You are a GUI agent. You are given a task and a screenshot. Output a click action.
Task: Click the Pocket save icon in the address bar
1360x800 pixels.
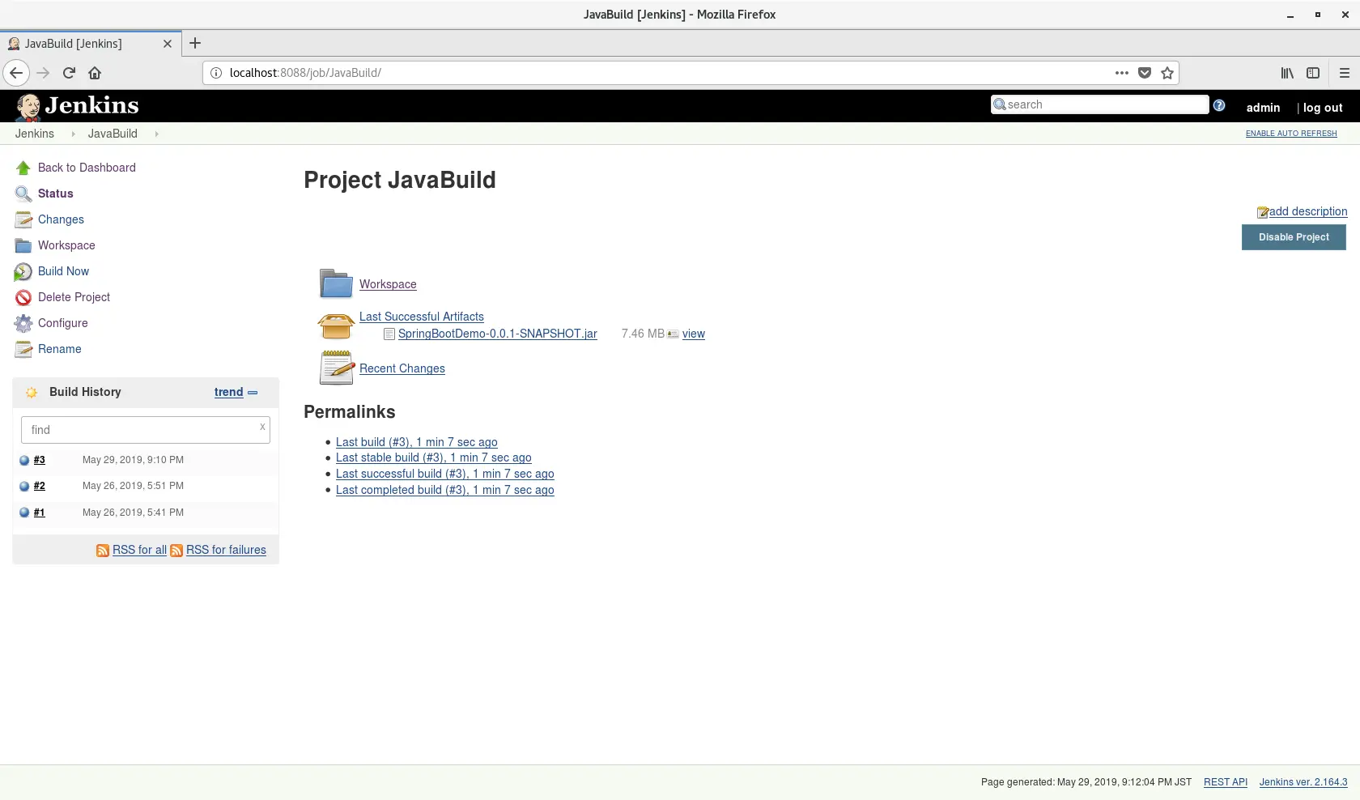1145,73
